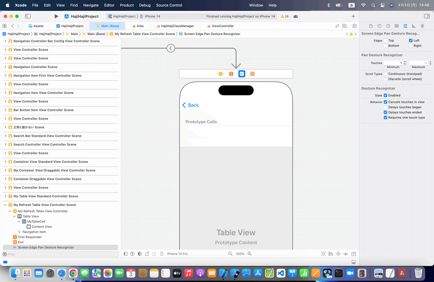Collapse My Refresh Table View Controller Scene
This screenshot has width=434, height=282.
pos(5,205)
